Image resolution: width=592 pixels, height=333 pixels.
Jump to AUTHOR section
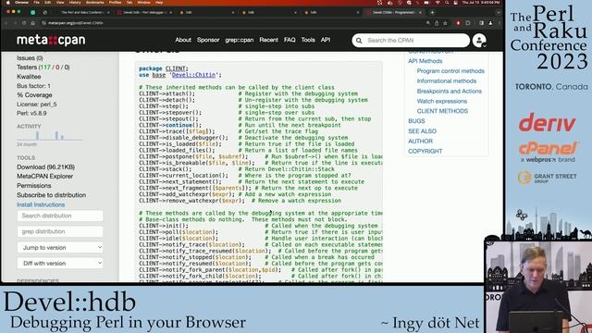pyautogui.click(x=420, y=141)
